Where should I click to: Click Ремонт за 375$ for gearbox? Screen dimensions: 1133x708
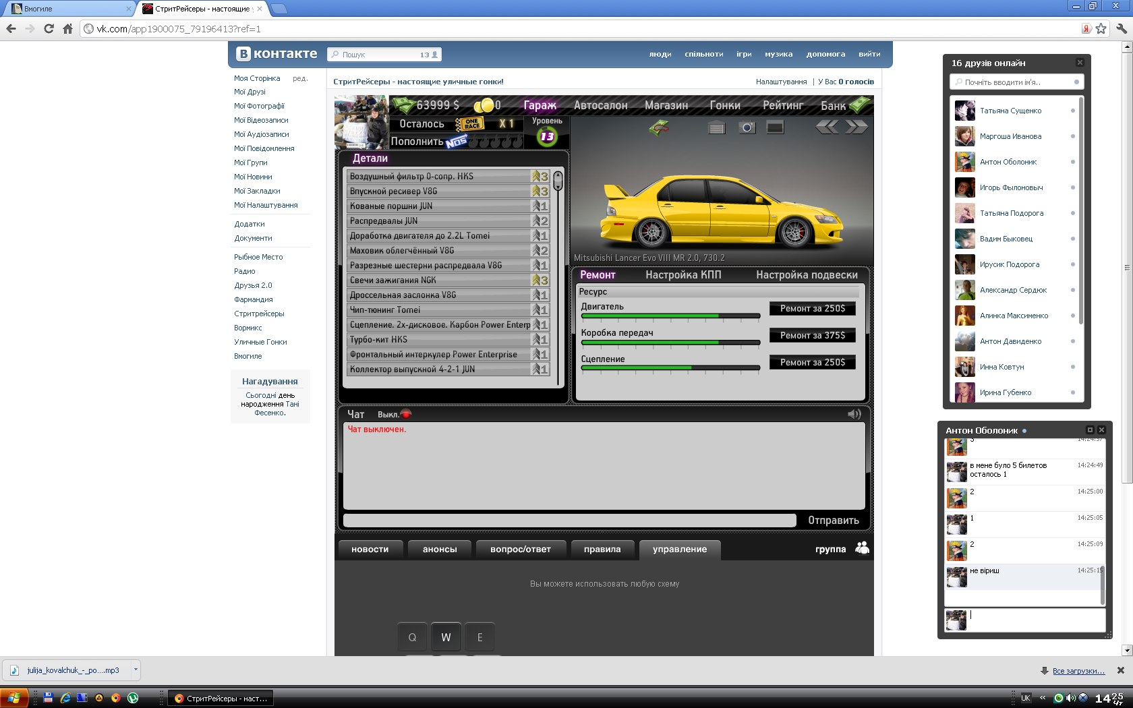click(x=812, y=335)
